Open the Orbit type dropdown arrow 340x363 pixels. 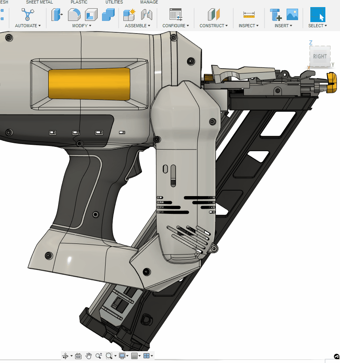[72, 356]
